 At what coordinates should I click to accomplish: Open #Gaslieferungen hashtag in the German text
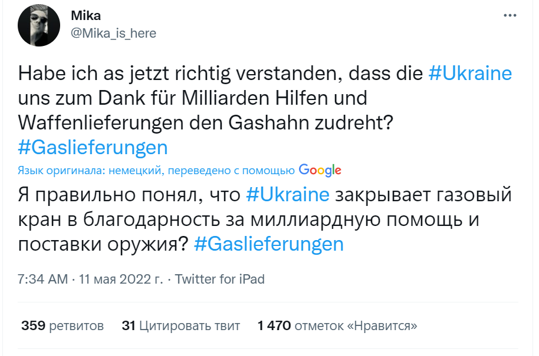pos(93,146)
